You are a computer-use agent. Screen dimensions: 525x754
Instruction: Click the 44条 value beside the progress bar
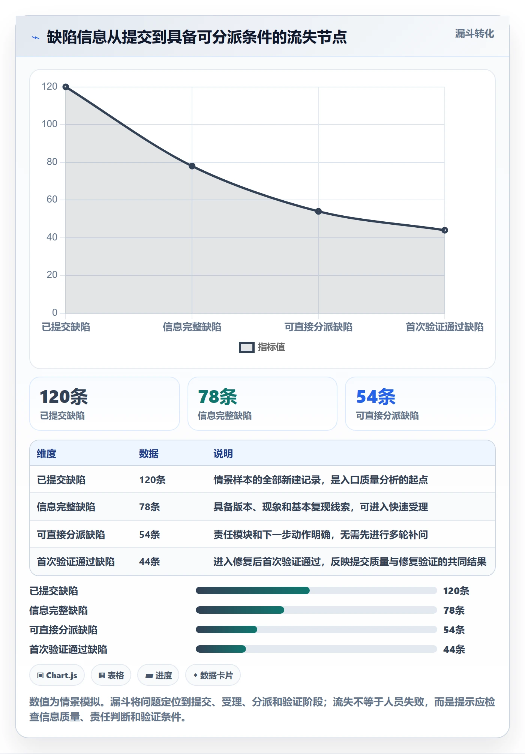[454, 649]
